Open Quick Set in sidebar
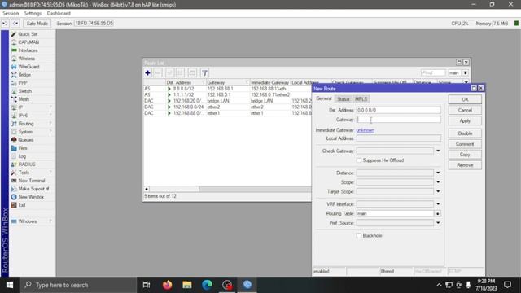 pos(28,34)
